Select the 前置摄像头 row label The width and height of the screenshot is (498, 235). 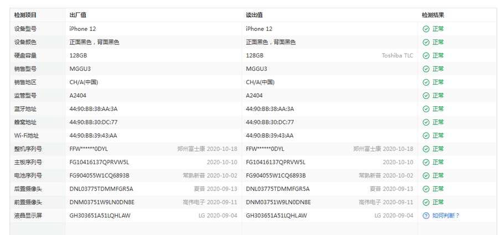(x=28, y=202)
